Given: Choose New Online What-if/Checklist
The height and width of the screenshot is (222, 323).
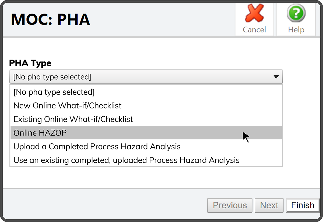Looking at the screenshot, I should pyautogui.click(x=68, y=105).
